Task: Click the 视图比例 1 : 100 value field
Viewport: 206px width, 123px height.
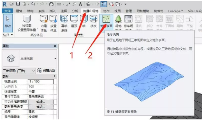Action: coord(41,81)
